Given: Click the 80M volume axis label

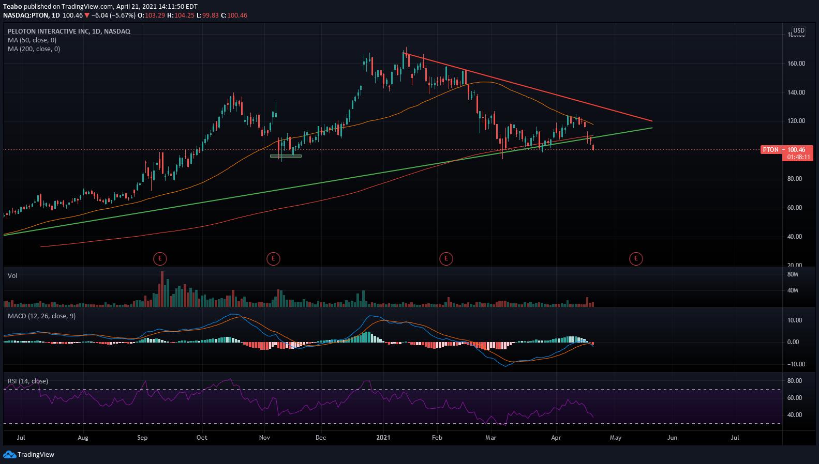Looking at the screenshot, I should [793, 274].
